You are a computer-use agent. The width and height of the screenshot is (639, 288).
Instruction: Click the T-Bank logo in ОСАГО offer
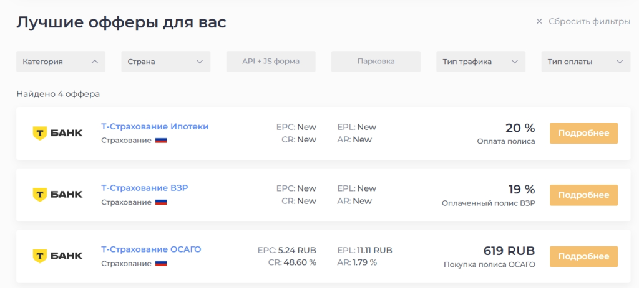click(x=57, y=256)
